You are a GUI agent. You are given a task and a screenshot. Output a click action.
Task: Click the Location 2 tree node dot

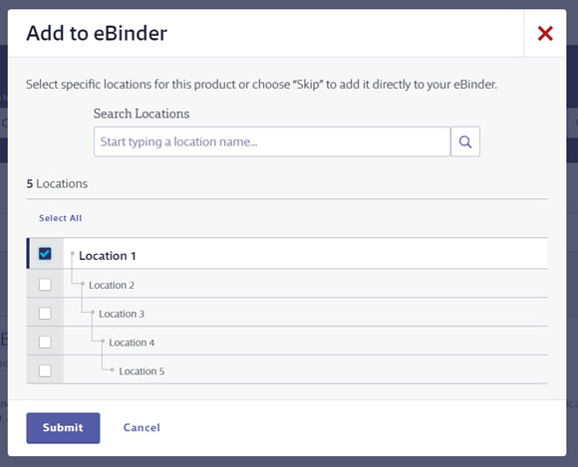click(83, 283)
